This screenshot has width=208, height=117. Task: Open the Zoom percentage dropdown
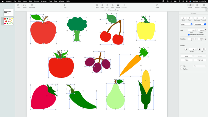click(x=24, y=5)
